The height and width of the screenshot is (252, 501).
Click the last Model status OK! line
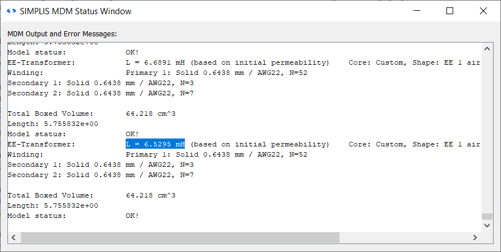click(73, 216)
